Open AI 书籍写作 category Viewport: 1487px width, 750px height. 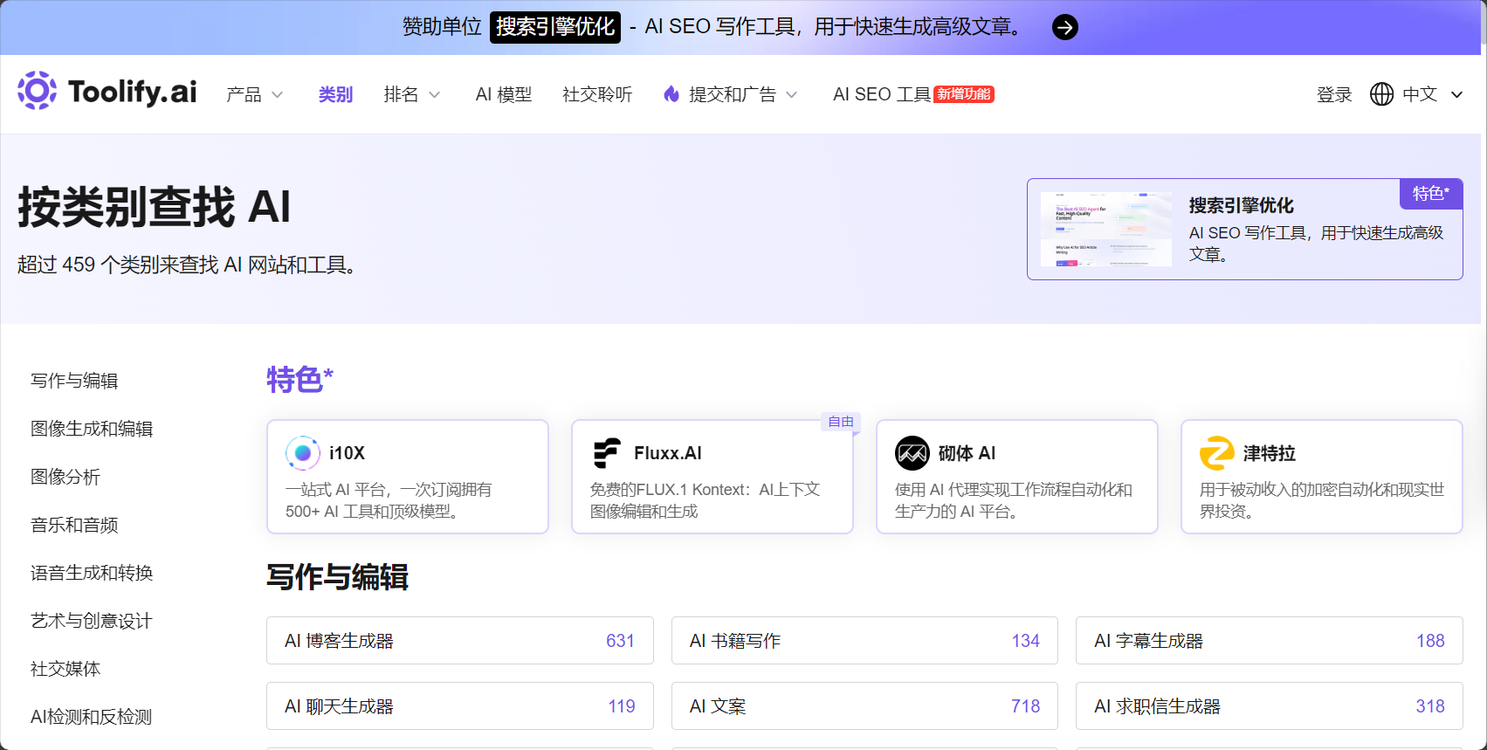click(x=864, y=641)
